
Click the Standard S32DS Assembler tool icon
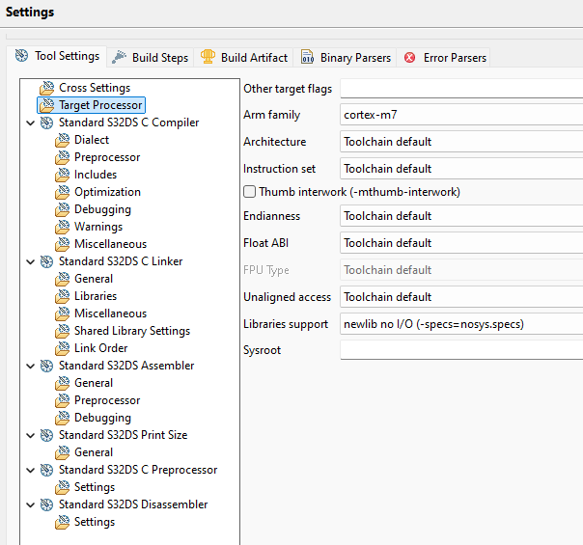[x=47, y=366]
